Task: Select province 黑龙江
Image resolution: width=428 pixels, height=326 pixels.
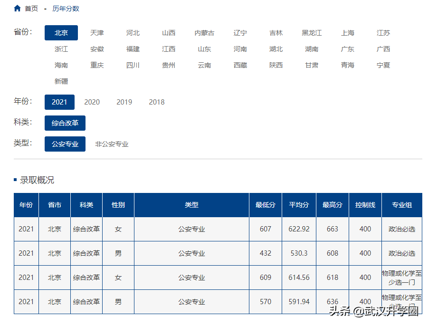Action: 312,33
